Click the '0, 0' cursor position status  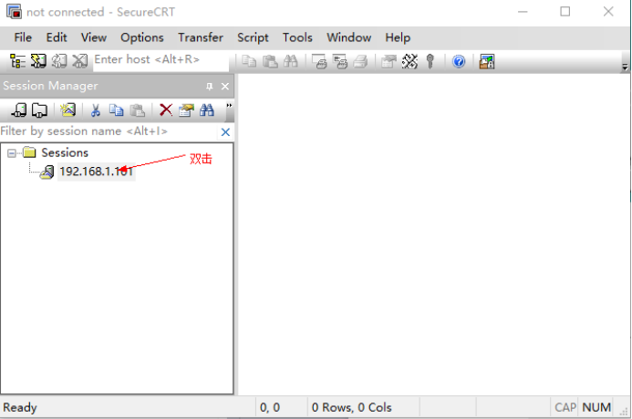click(270, 407)
